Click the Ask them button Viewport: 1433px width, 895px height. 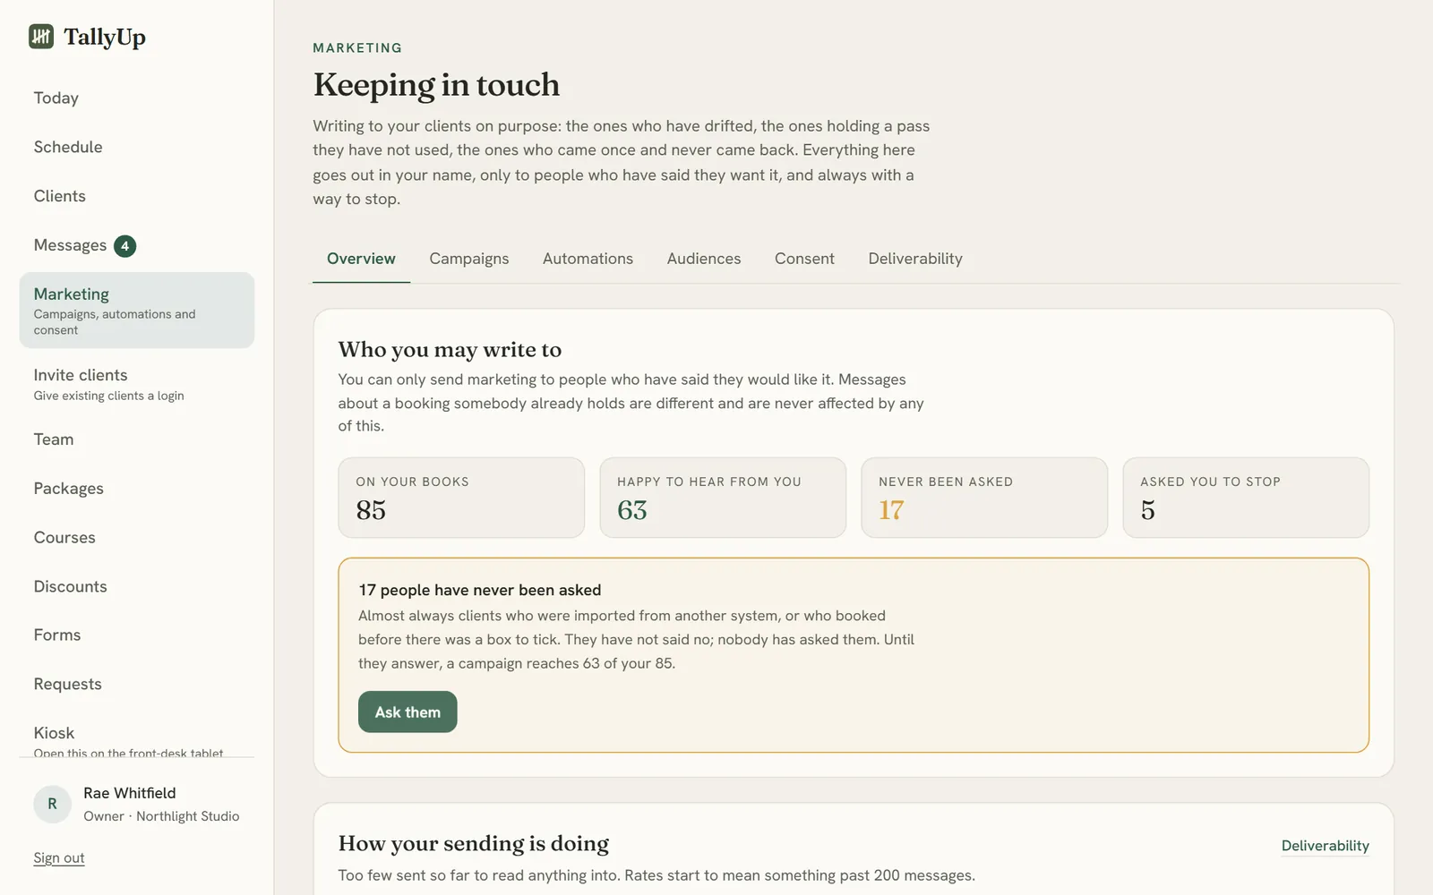point(408,712)
